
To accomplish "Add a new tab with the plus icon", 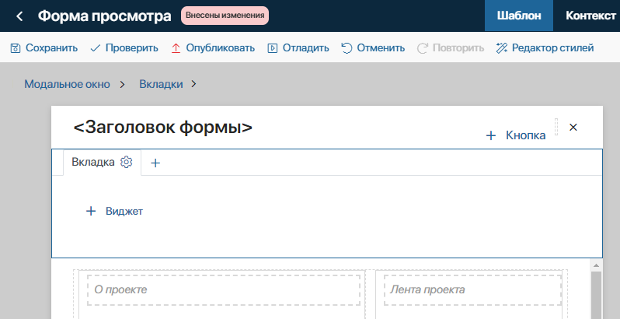I will [x=155, y=163].
